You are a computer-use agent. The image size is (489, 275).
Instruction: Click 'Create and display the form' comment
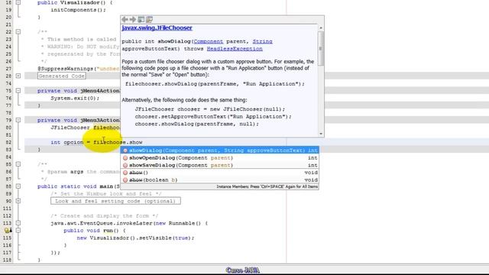click(x=104, y=215)
